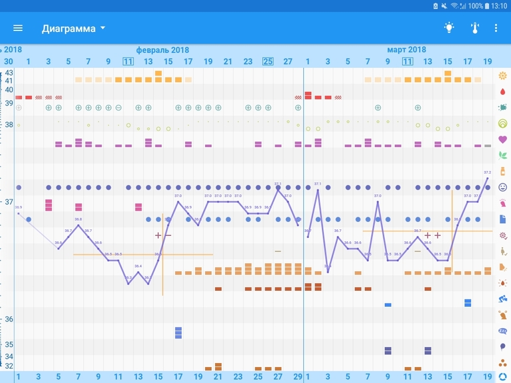Expand the Диаграмма view dropdown
The width and height of the screenshot is (511, 383).
(73, 28)
